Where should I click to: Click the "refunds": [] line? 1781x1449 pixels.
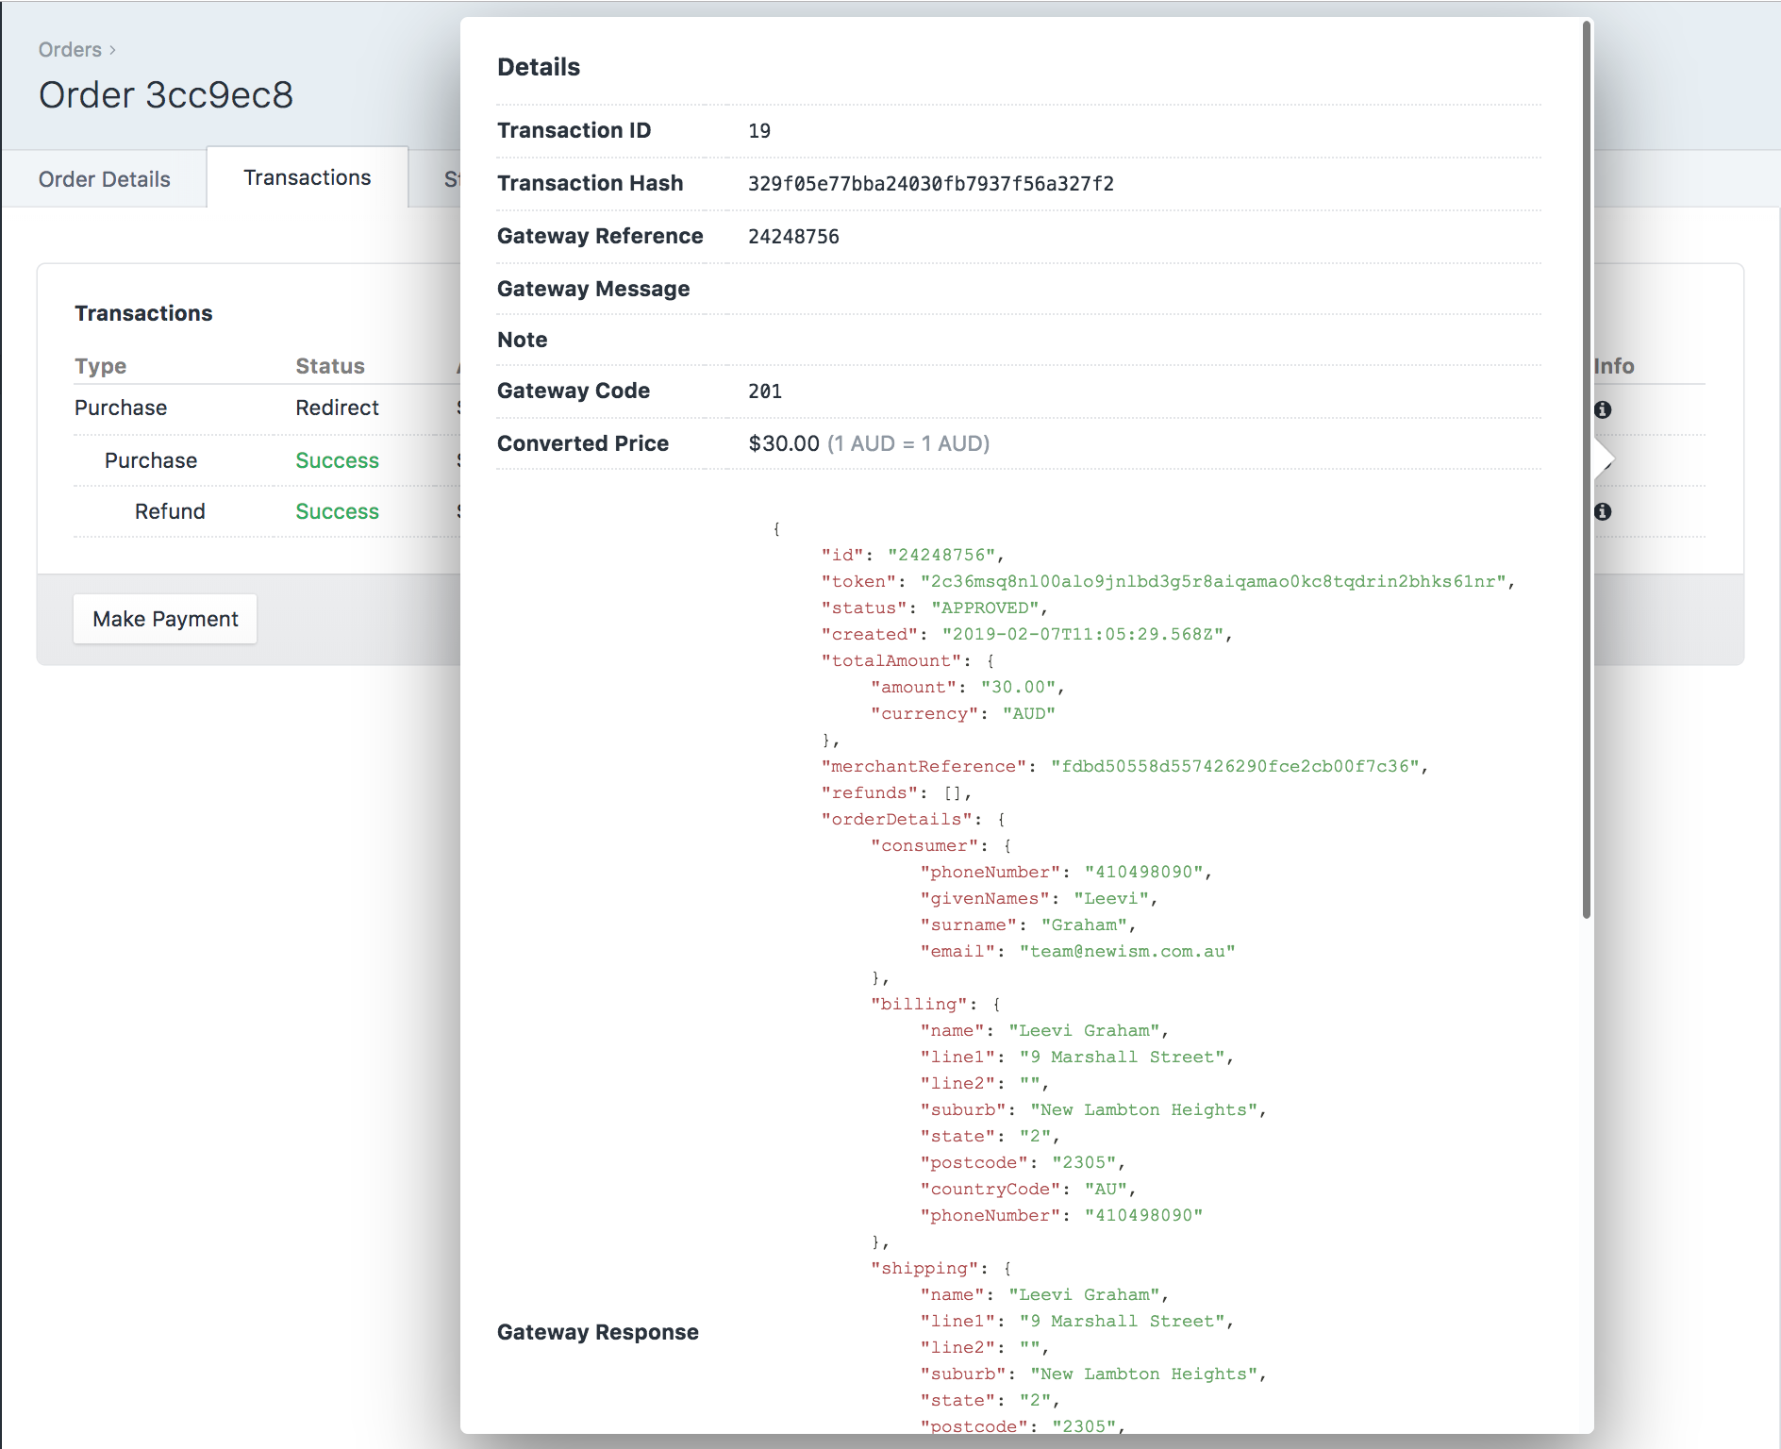pos(896,792)
